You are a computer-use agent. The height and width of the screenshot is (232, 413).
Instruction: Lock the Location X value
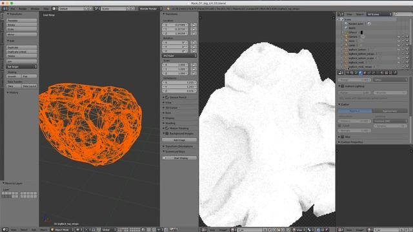tap(194, 24)
